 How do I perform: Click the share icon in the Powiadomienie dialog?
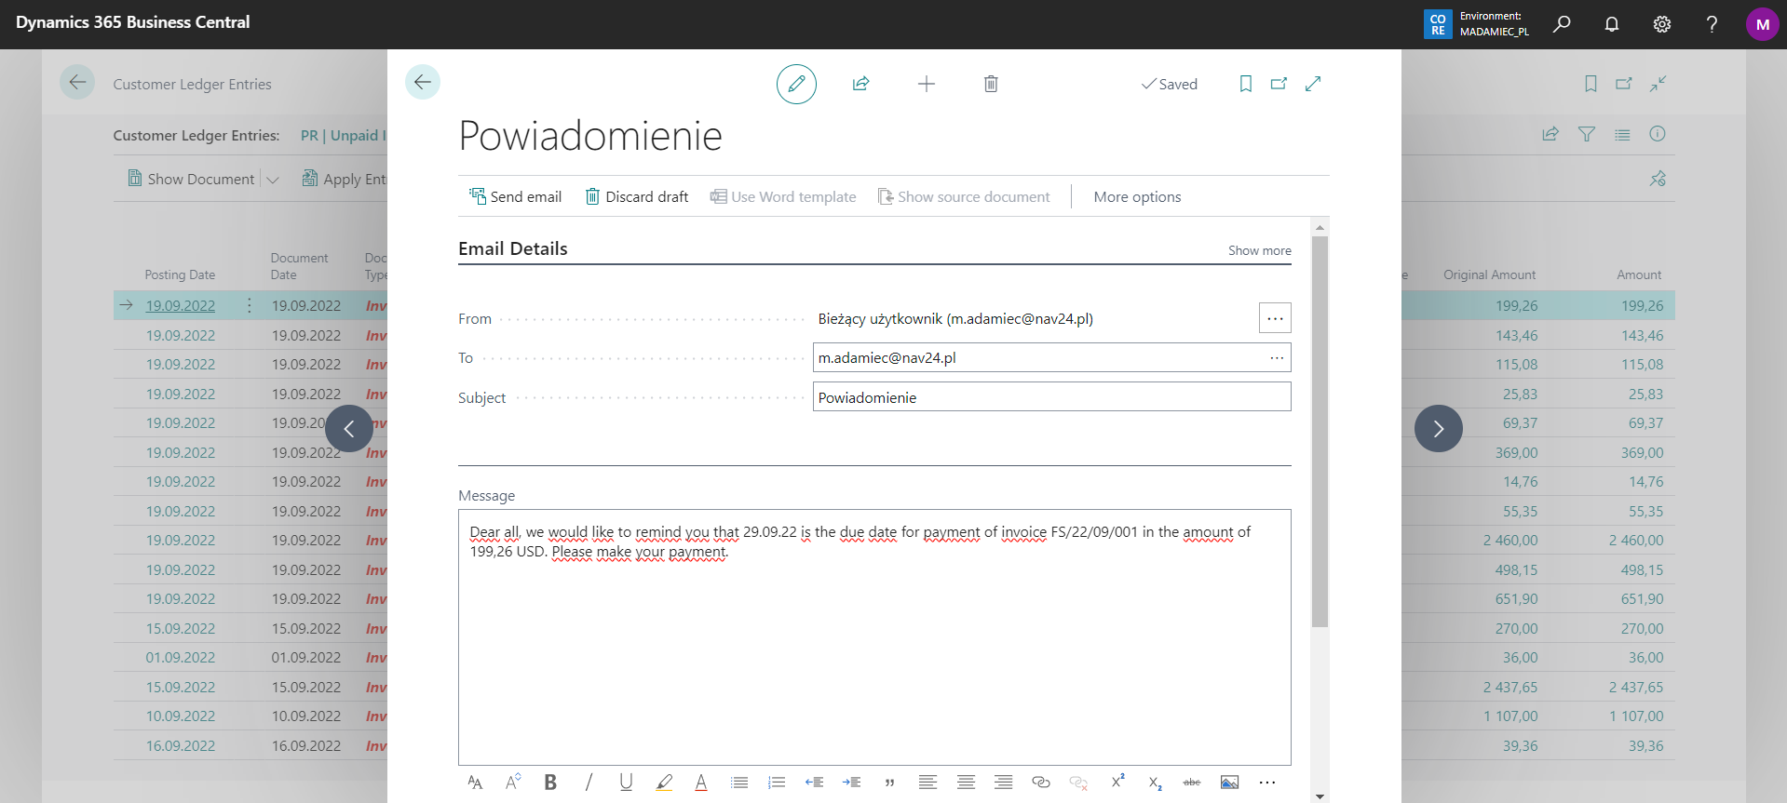[x=860, y=84]
